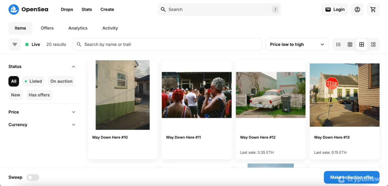Click the search magnifier in the top bar

163,9
